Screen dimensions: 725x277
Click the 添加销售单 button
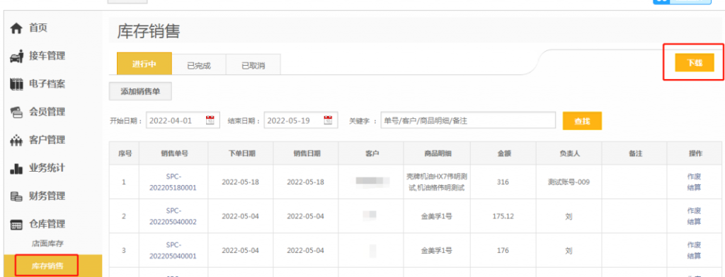[x=141, y=91]
